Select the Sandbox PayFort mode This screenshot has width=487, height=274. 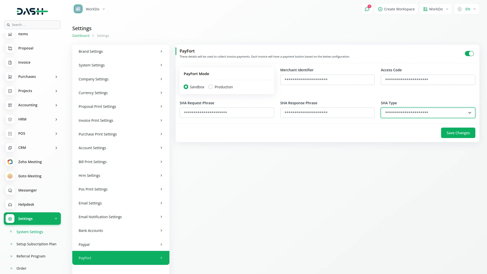click(x=186, y=87)
